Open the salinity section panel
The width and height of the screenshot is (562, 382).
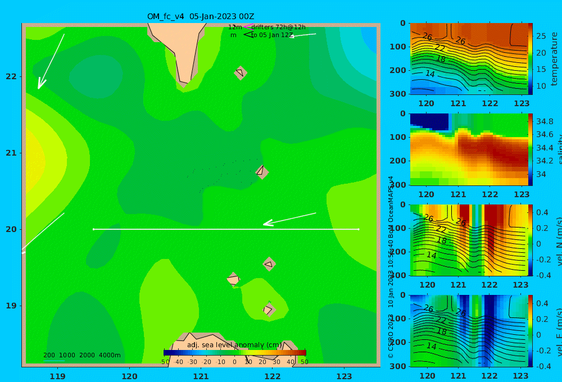point(469,149)
